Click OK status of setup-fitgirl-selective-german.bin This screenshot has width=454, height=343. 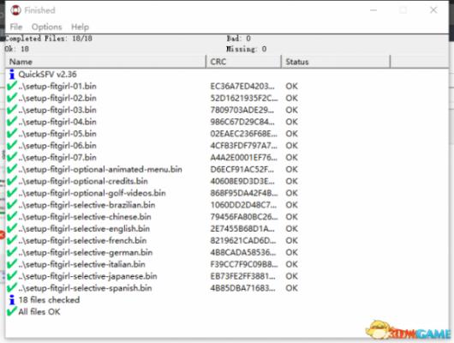[x=291, y=253]
